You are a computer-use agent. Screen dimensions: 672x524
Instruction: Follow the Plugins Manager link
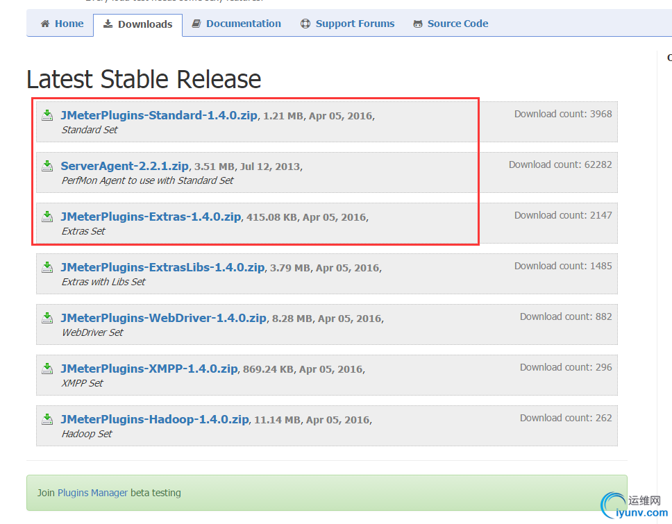92,493
